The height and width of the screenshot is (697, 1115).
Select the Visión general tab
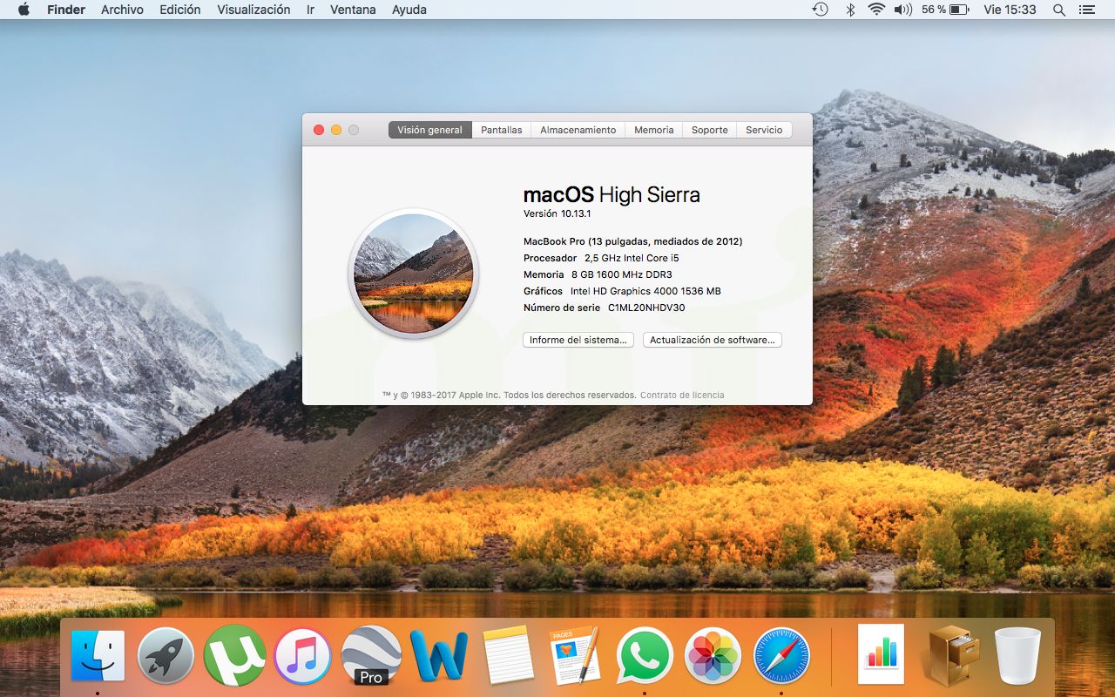tap(430, 130)
